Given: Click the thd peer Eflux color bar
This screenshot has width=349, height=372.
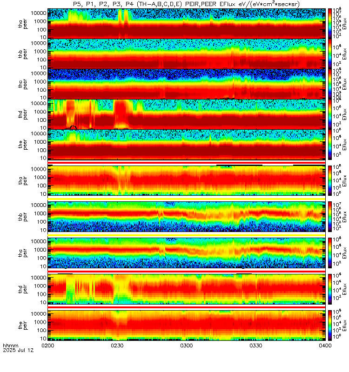Looking at the screenshot, I should click(330, 114).
